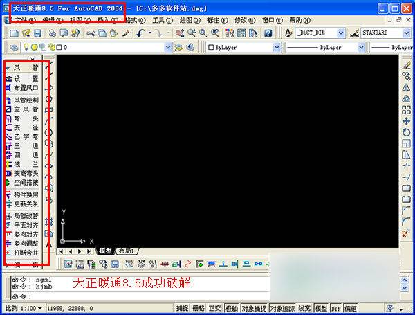Open the STANDARD dimension style dropdown
This screenshot has height=315, width=415.
pos(407,33)
